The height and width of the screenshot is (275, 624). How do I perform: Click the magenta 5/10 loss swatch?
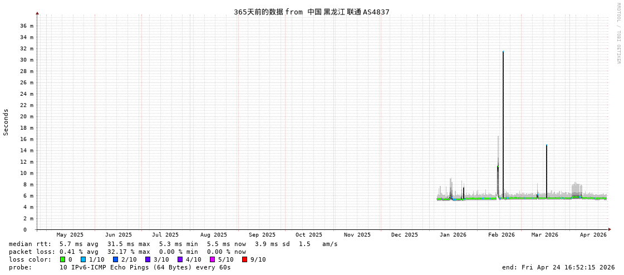coord(212,259)
